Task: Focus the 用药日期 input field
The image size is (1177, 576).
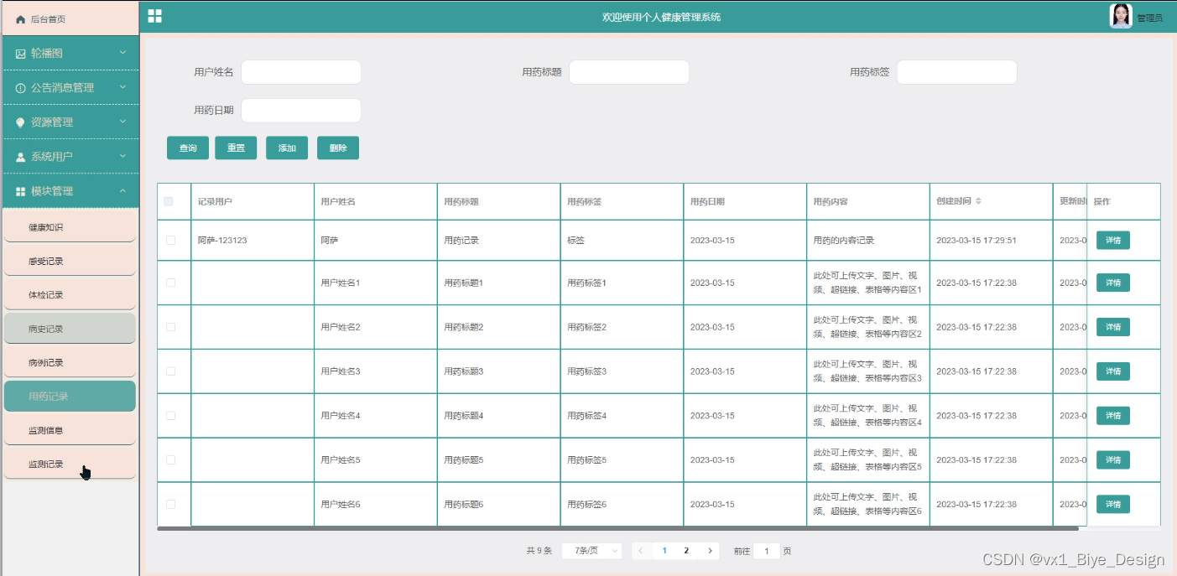Action: (301, 110)
